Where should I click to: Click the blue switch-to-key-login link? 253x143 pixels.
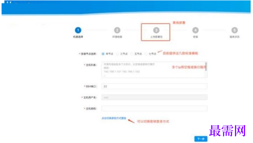tap(114, 118)
